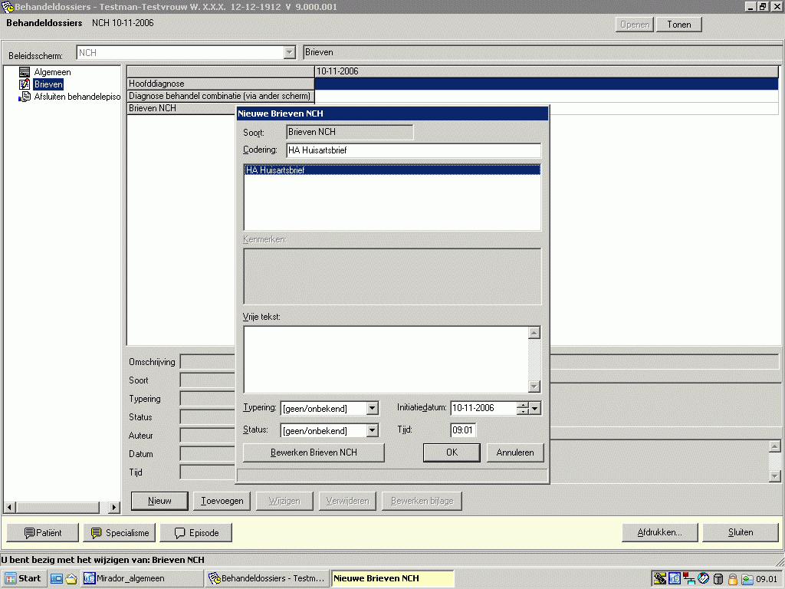Click into the Tijd field
The width and height of the screenshot is (785, 589).
point(463,430)
